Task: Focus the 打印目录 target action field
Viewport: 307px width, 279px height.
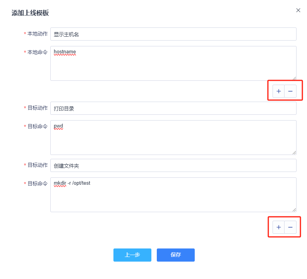Action: click(173, 108)
